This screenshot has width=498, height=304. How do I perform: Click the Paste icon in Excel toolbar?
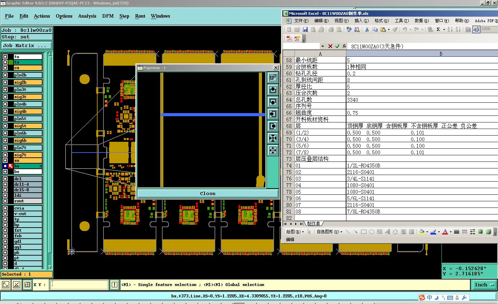tap(383, 29)
